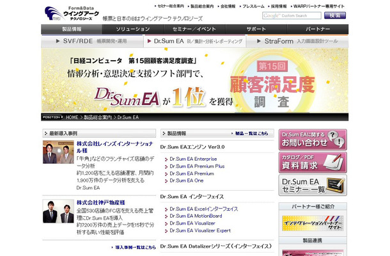Open the Dr.Sum EA Premium link

point(192,173)
